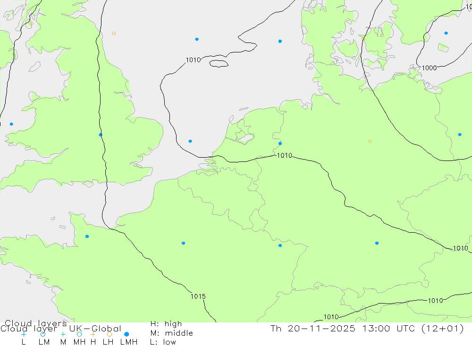The height and width of the screenshot is (346, 472).
Task: Click the orange circle LH legend symbol
Action: (110, 334)
